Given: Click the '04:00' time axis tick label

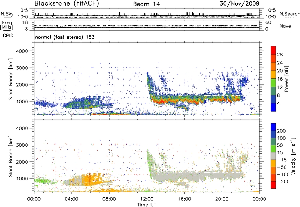Looking at the screenshot, I should (71, 199).
